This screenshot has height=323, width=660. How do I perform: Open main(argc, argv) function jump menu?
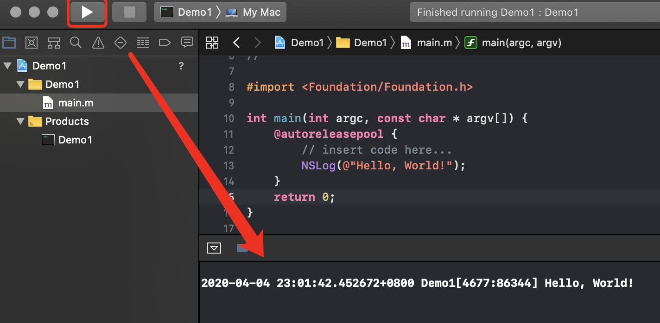pos(513,43)
